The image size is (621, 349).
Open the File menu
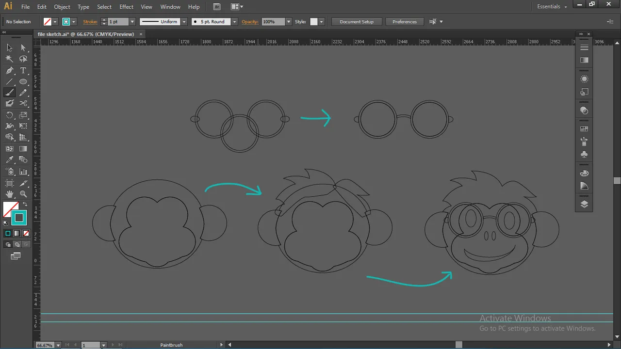click(x=25, y=7)
